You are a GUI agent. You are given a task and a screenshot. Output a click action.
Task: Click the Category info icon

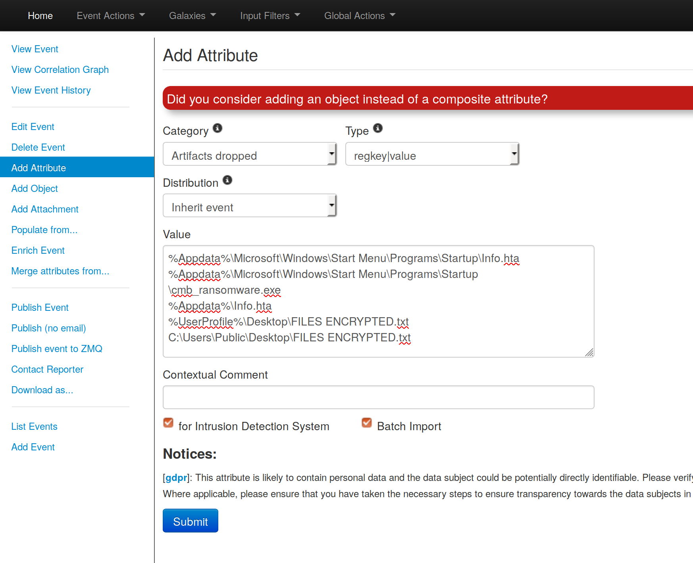tap(218, 128)
